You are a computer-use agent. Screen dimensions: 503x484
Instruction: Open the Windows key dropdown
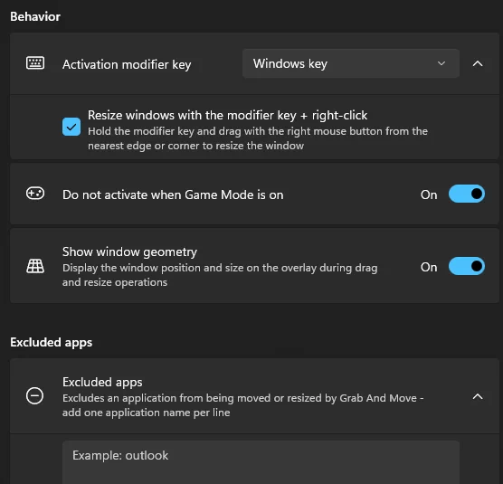pyautogui.click(x=351, y=63)
